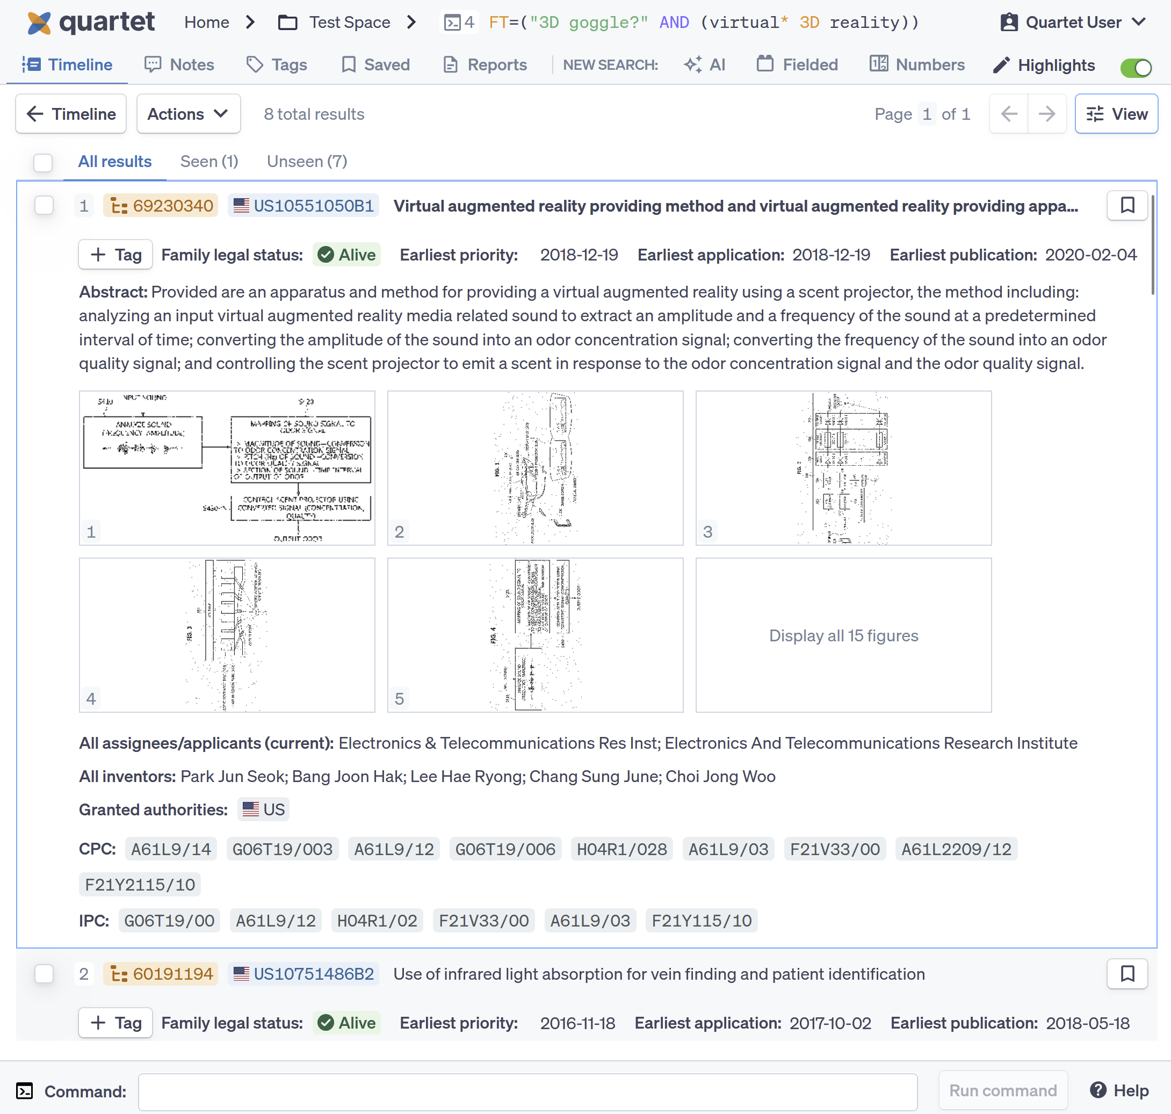Viewport: 1171px width, 1114px height.
Task: Click the quartet logo icon
Action: pyautogui.click(x=39, y=23)
